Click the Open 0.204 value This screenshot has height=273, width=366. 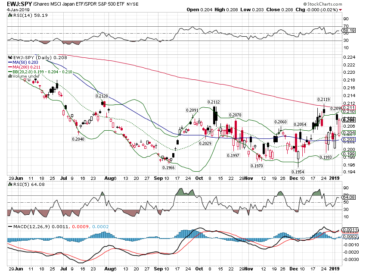[x=199, y=9]
